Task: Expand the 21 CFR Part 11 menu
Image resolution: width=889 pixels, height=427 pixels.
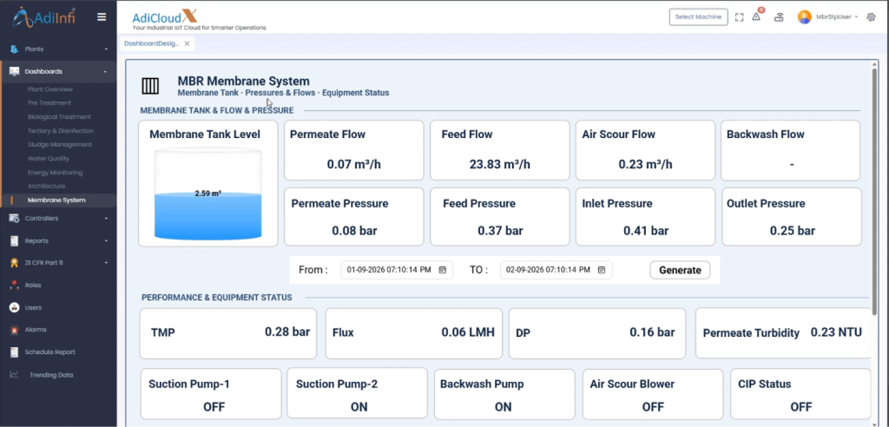Action: tap(105, 263)
